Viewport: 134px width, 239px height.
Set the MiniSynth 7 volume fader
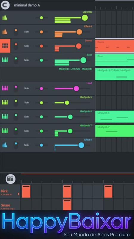click(x=70, y=131)
